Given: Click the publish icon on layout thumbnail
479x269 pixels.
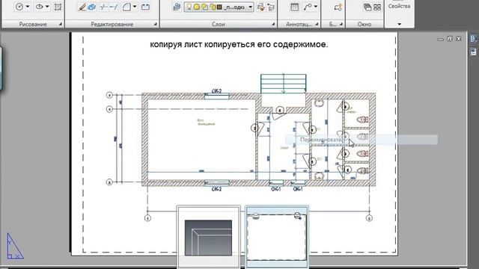Looking at the screenshot, I should coord(298,216).
